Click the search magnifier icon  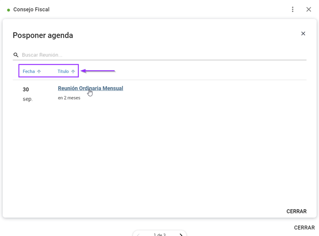pos(16,55)
